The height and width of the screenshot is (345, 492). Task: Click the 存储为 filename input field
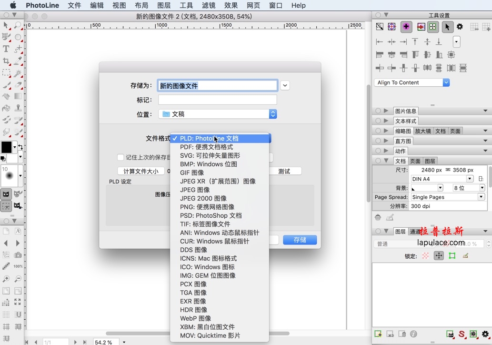click(x=218, y=85)
